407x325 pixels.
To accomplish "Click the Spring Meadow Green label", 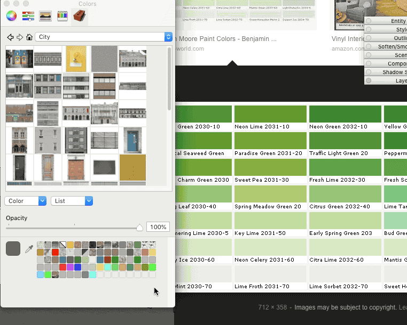I will point(268,206).
